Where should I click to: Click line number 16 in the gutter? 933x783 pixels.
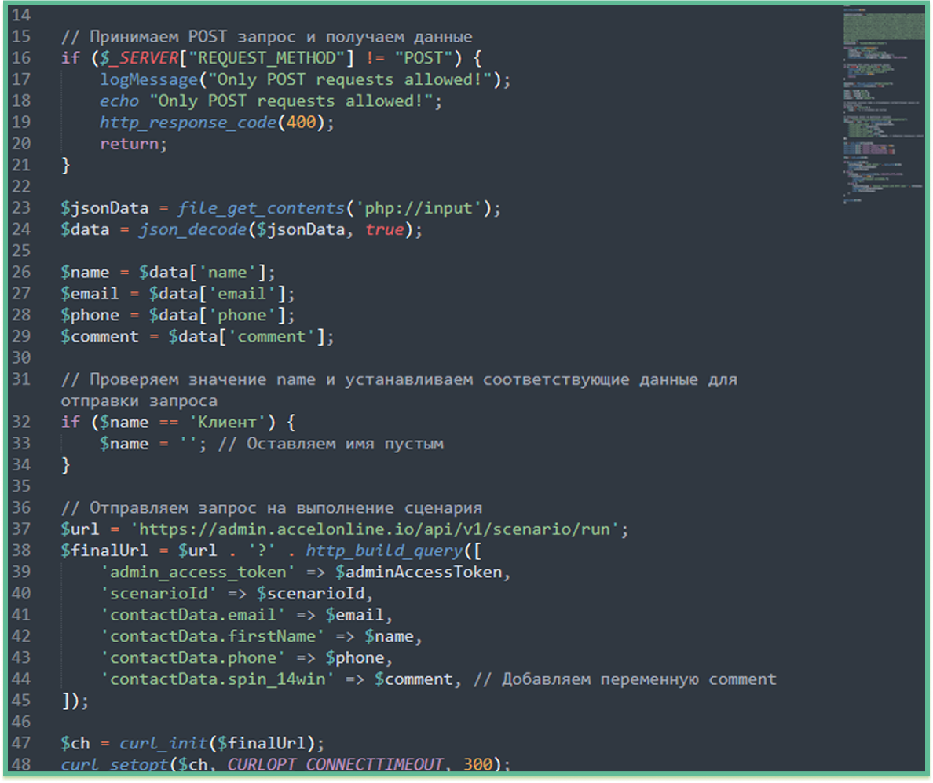(22, 58)
